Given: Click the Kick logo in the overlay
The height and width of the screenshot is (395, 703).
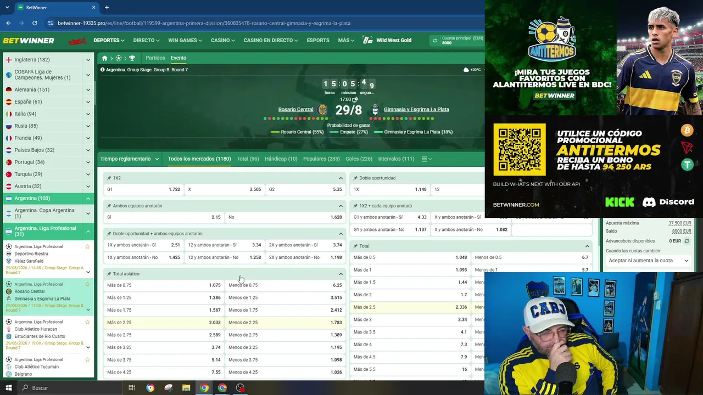Looking at the screenshot, I should [620, 202].
